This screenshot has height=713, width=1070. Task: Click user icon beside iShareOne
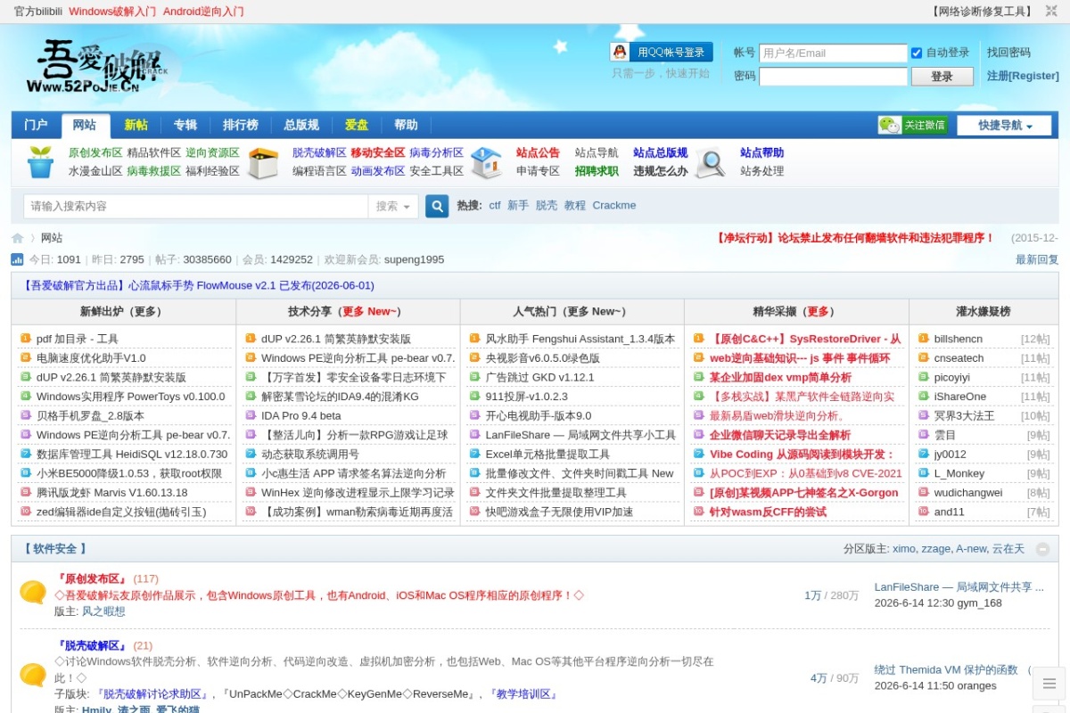tap(923, 397)
